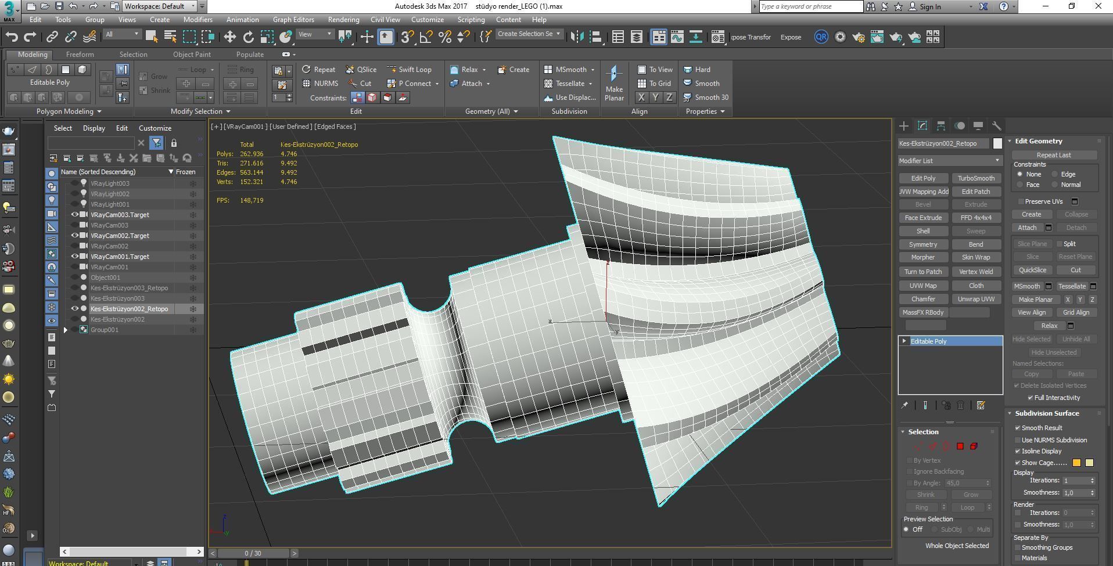Uncheck Smooth Result checkbox
Screen dimensions: 1113x566
click(x=1018, y=428)
